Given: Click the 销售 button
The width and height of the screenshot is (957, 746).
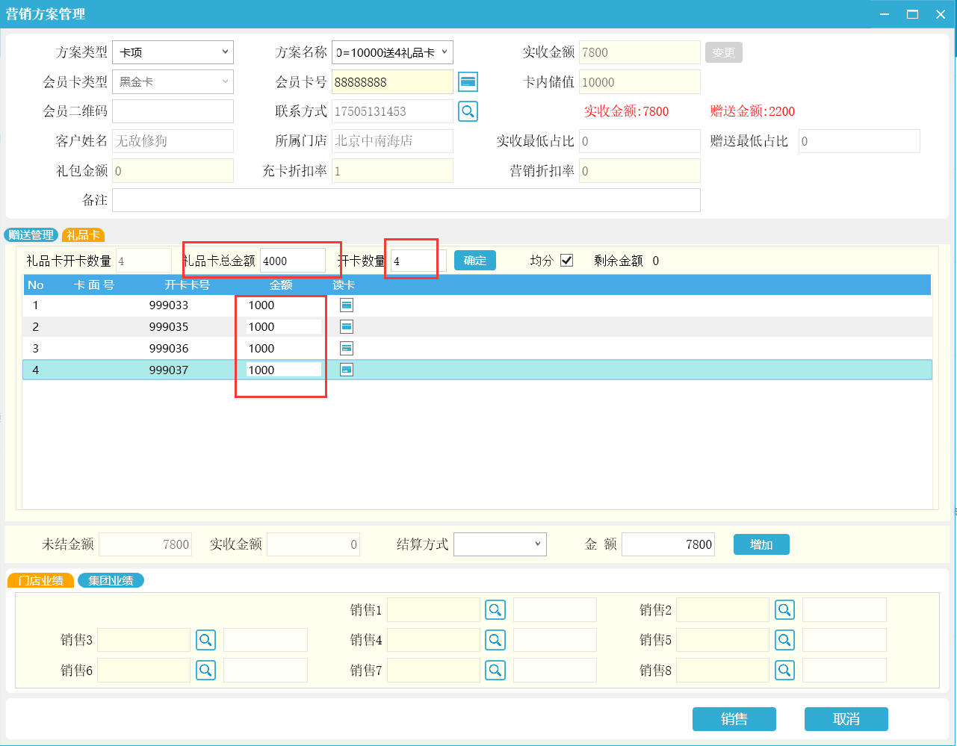Looking at the screenshot, I should [x=734, y=719].
